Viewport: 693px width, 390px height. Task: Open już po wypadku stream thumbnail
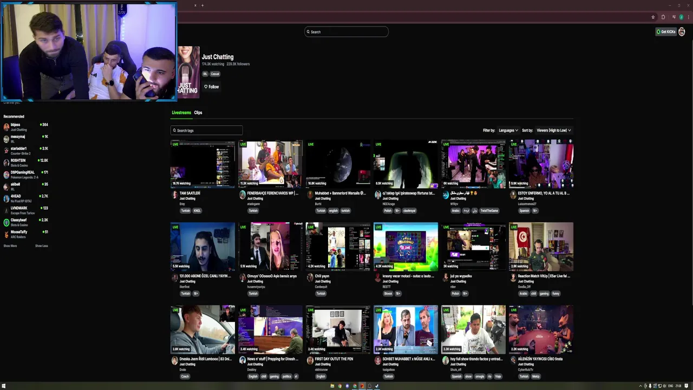click(x=474, y=247)
